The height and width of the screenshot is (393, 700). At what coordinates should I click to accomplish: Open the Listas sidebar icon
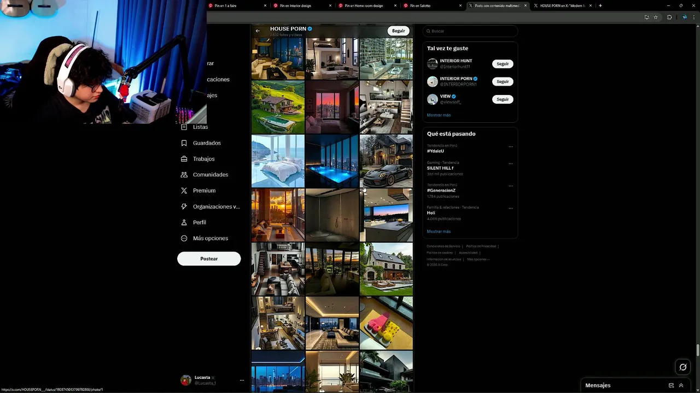(x=184, y=127)
